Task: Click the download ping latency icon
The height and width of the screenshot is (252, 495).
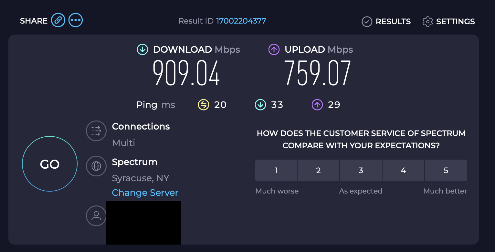Action: pos(260,105)
